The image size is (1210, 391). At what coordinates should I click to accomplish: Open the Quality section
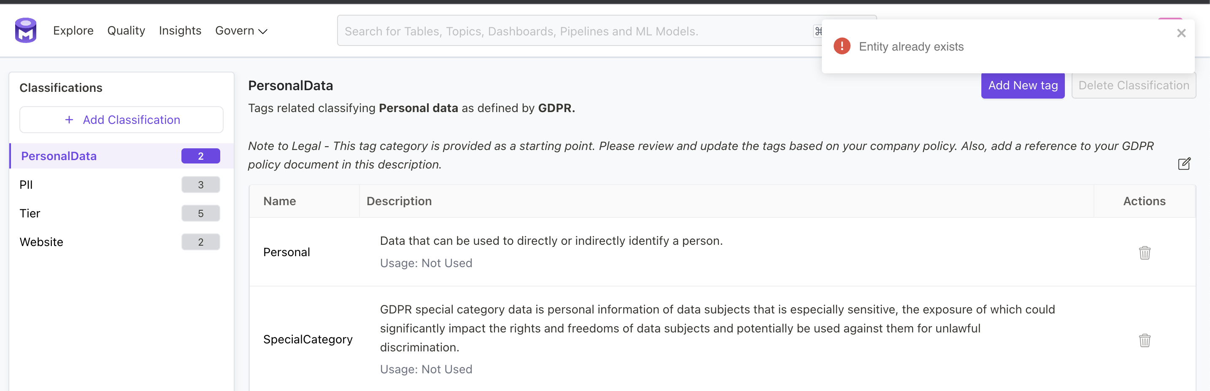pos(126,30)
